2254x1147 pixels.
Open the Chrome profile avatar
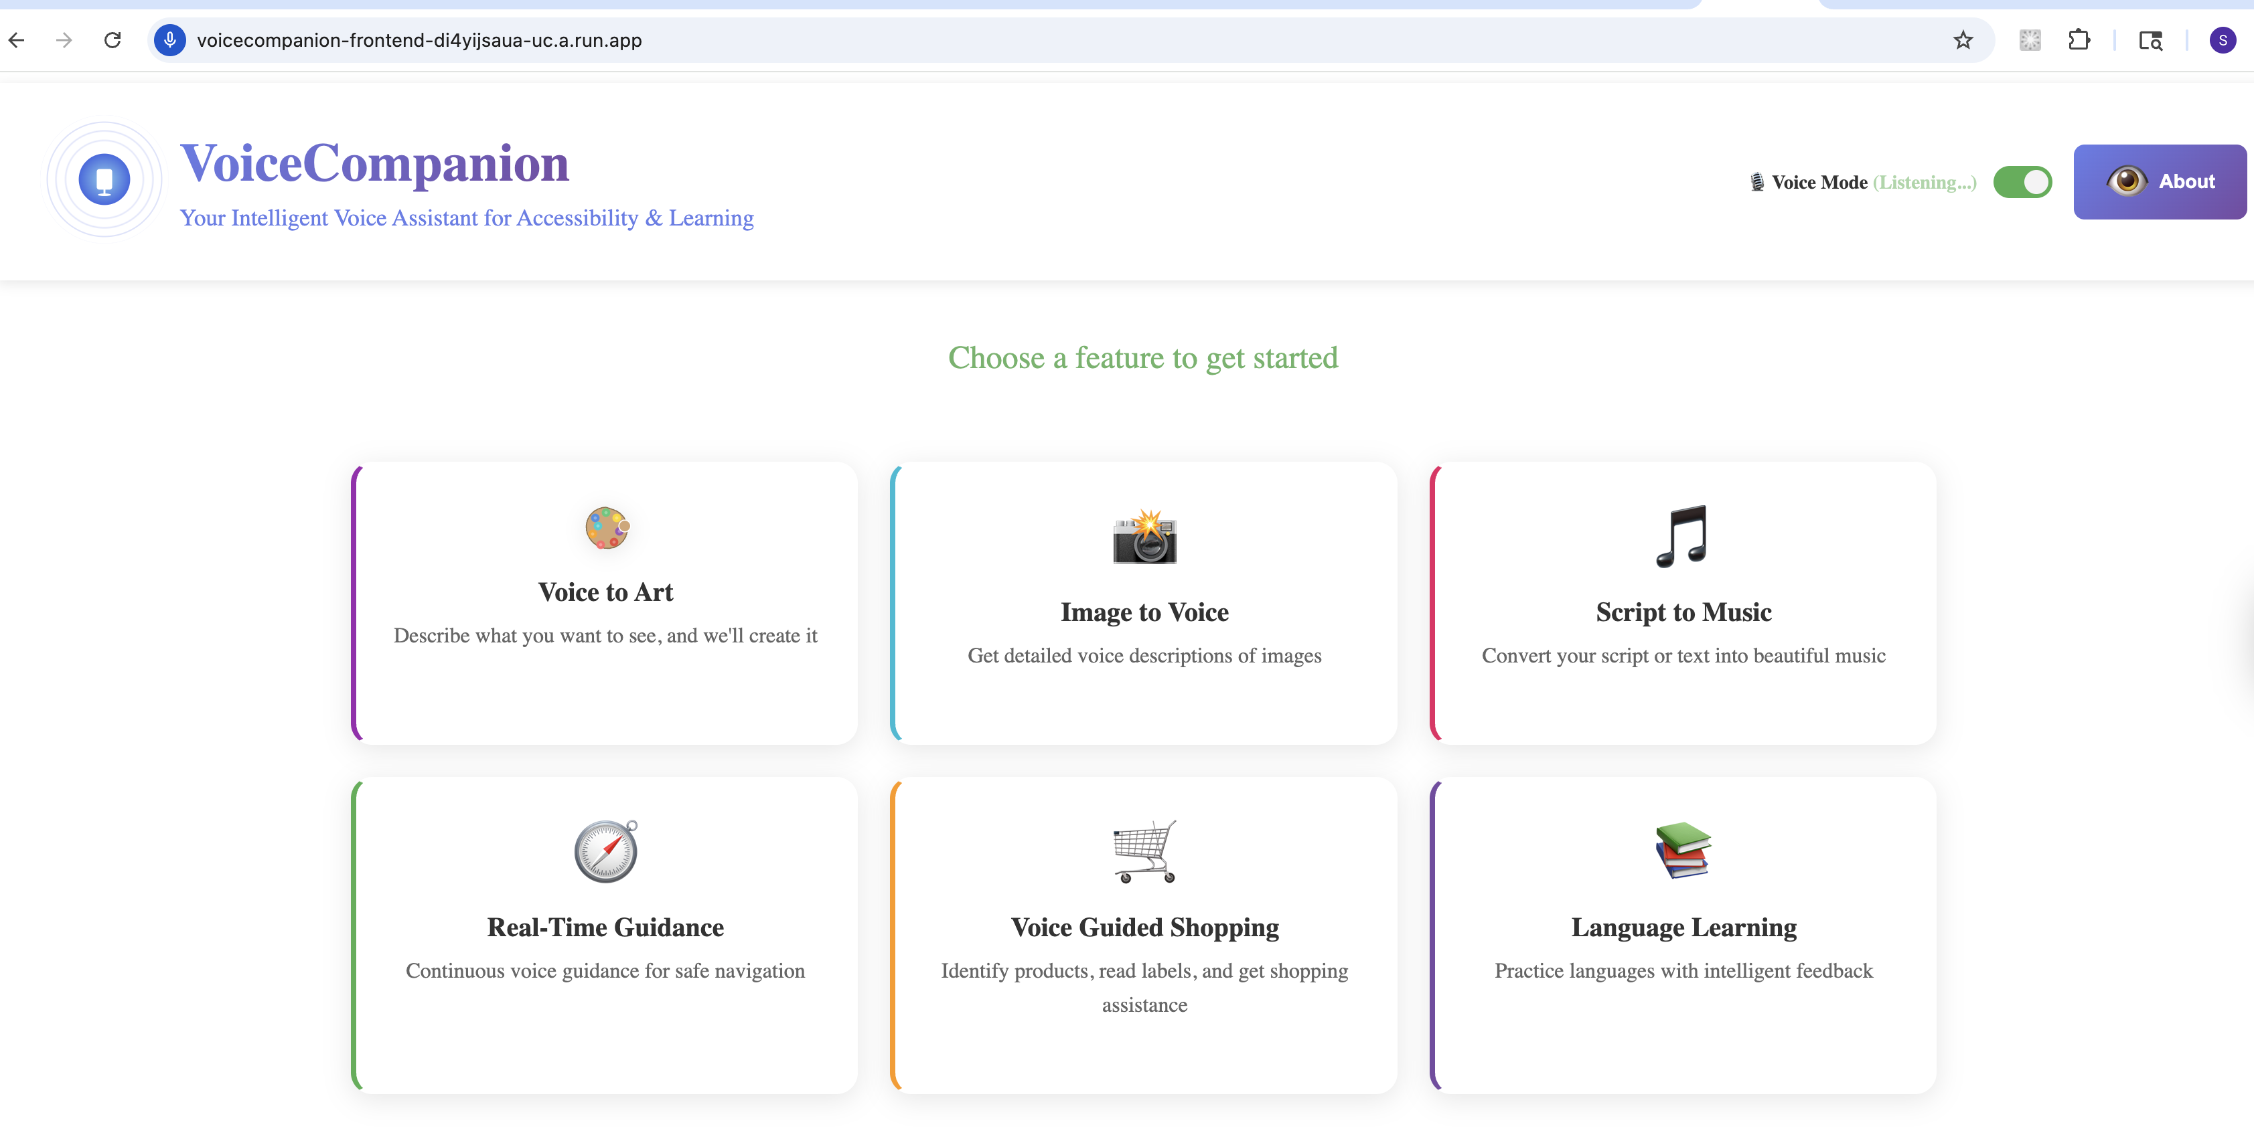pyautogui.click(x=2223, y=40)
